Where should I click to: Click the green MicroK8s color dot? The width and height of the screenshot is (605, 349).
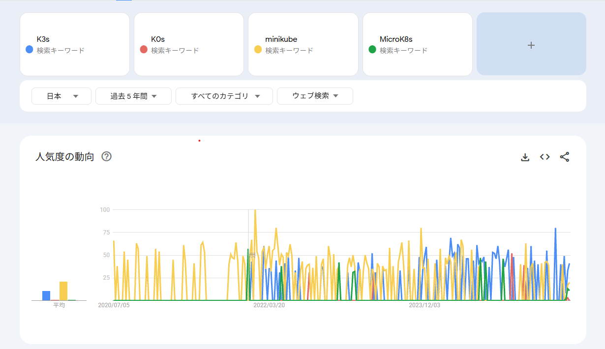[372, 50]
